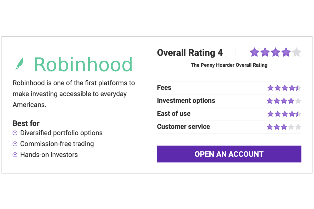This screenshot has height=209, width=314.
Task: Click the checkmark beside Hands-on investors
Action: pos(15,155)
